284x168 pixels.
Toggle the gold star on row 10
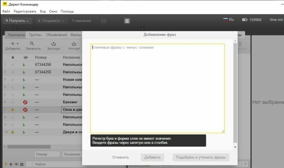tap(12, 132)
